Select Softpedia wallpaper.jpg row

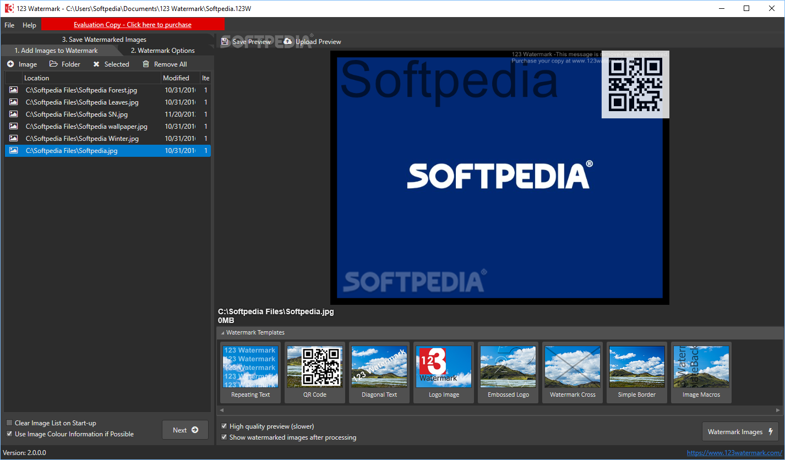[x=108, y=126]
